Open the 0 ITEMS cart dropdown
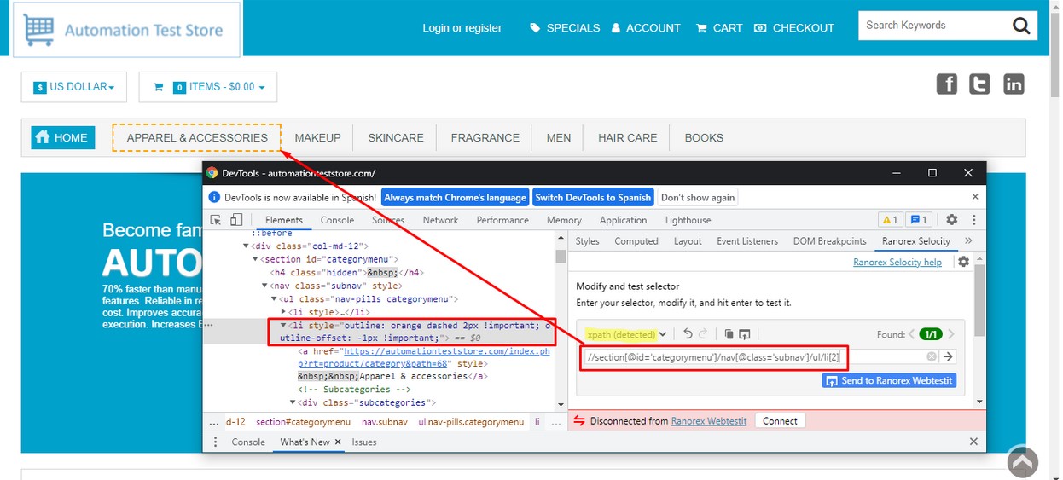The height and width of the screenshot is (480, 1063). (208, 87)
